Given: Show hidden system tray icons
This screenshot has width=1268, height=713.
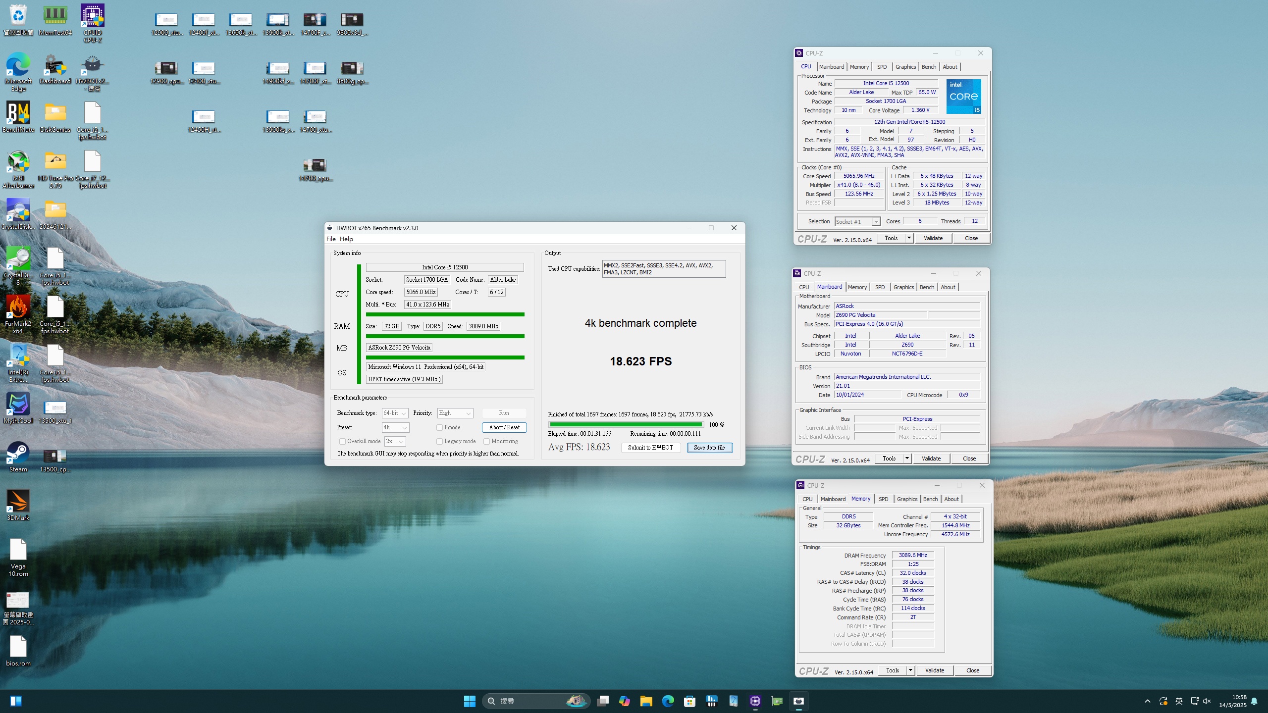Looking at the screenshot, I should 1147,701.
